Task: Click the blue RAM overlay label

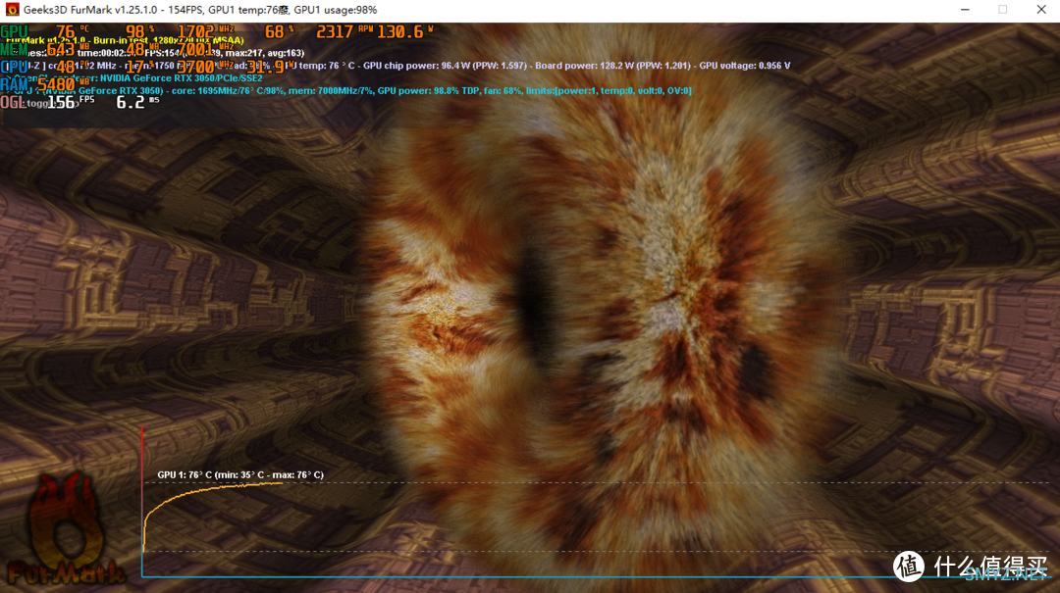Action: (x=15, y=84)
